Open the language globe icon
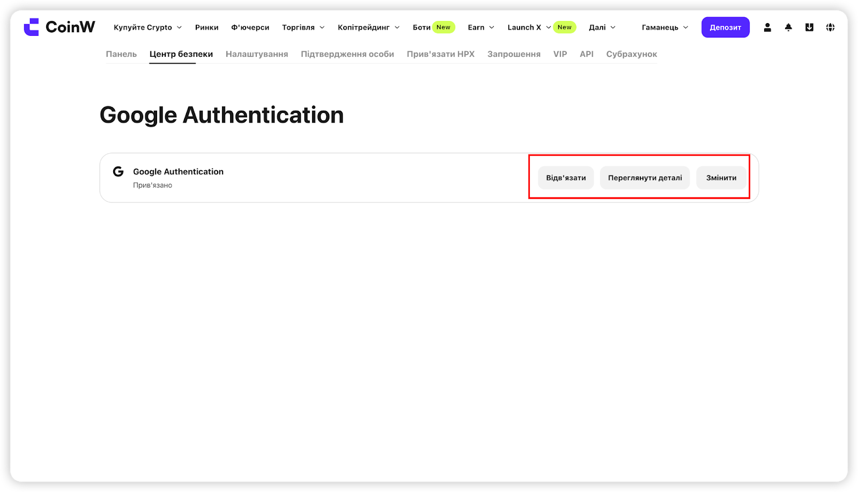The image size is (858, 492). [830, 27]
